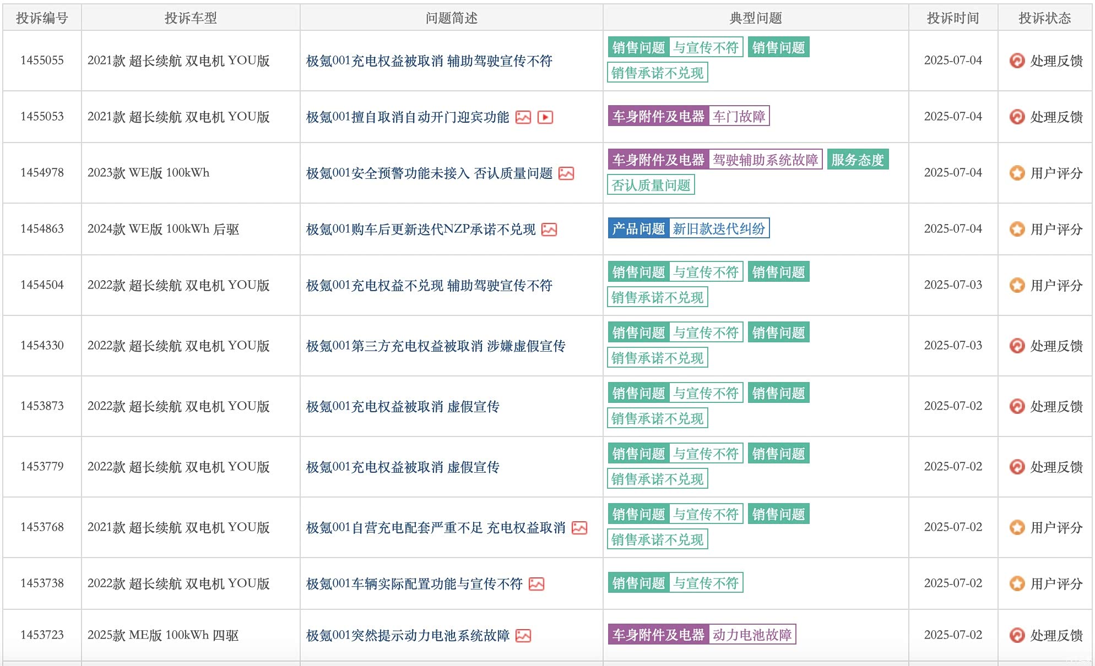Click 处理反馈 status icon for 1455055
The height and width of the screenshot is (666, 1095).
(x=1017, y=61)
